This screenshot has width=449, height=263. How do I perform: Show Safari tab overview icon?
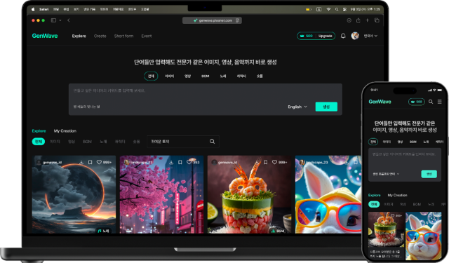(x=377, y=20)
